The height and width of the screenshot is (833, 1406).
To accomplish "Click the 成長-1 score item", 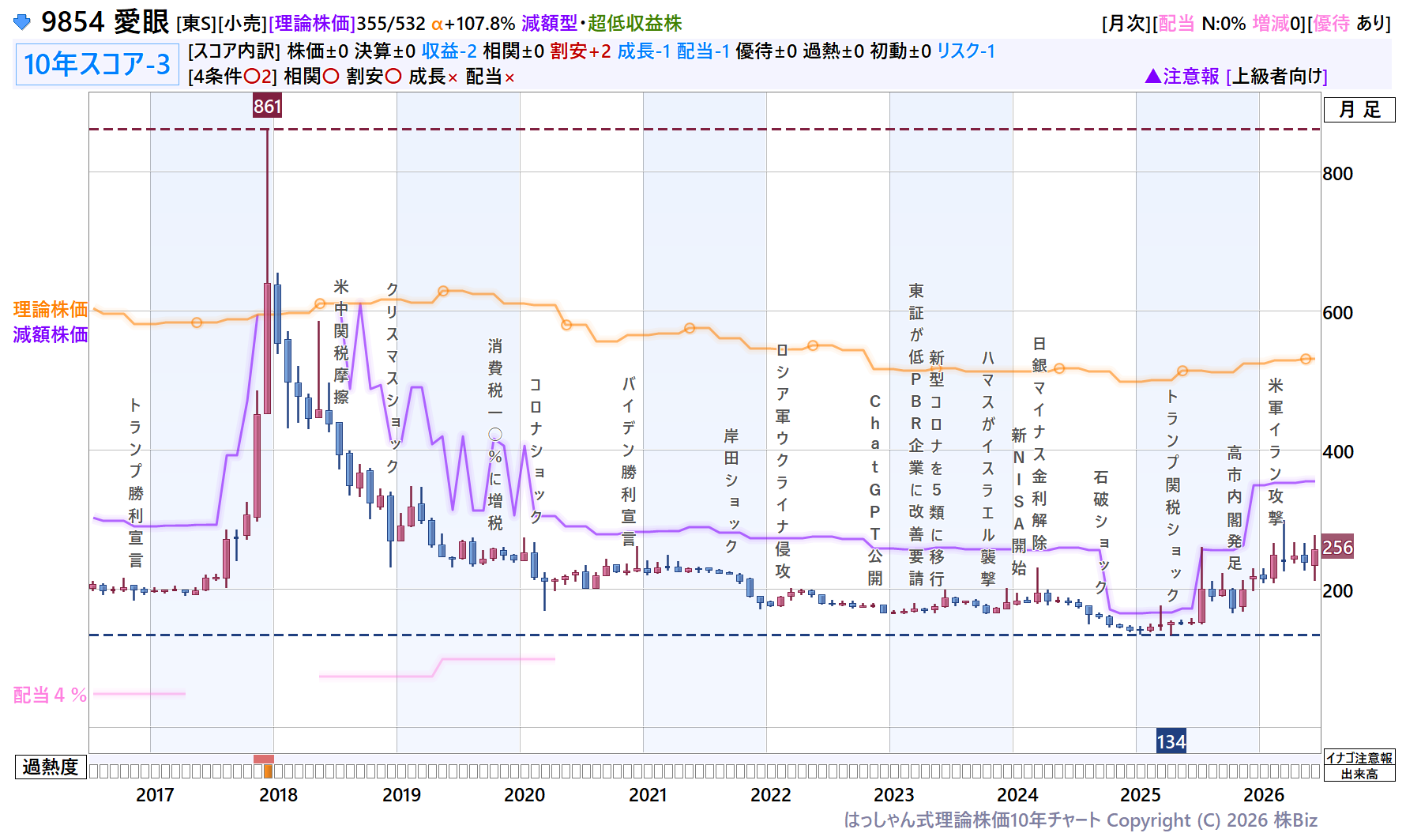I will (644, 51).
